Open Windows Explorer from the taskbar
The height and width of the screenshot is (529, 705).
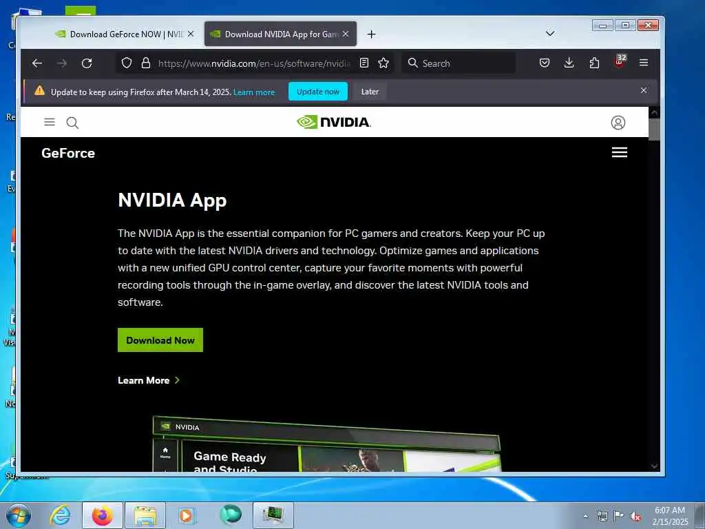point(145,515)
